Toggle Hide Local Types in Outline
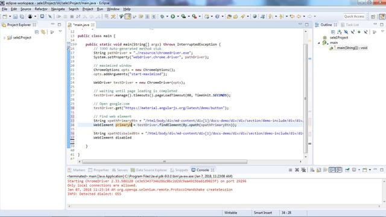Screen dimensions: 386x217 365,32
